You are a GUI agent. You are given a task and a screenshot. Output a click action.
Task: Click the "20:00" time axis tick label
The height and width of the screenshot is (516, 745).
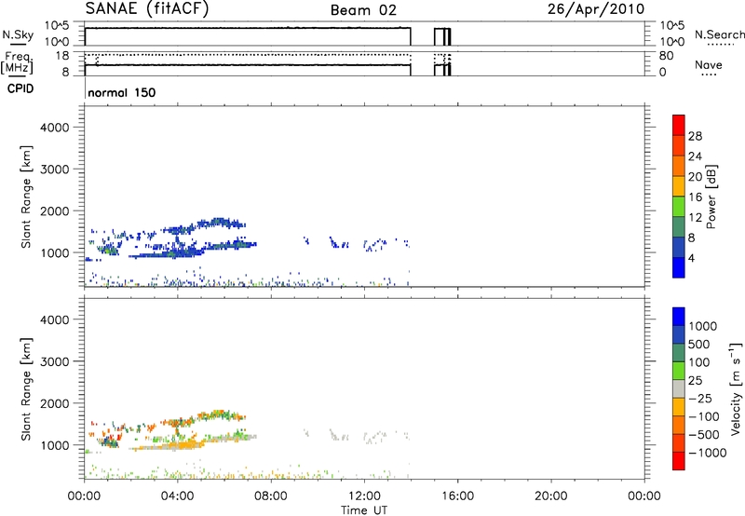pyautogui.click(x=550, y=496)
